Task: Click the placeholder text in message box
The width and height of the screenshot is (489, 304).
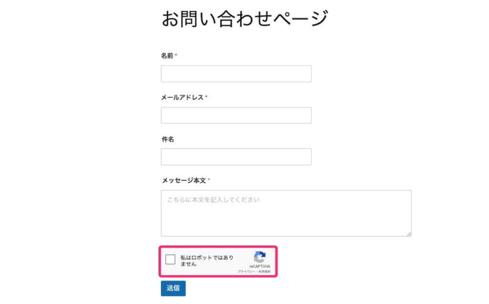Action: tap(211, 200)
